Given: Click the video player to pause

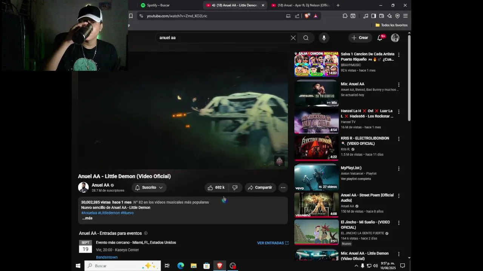Looking at the screenshot, I should coord(183,110).
